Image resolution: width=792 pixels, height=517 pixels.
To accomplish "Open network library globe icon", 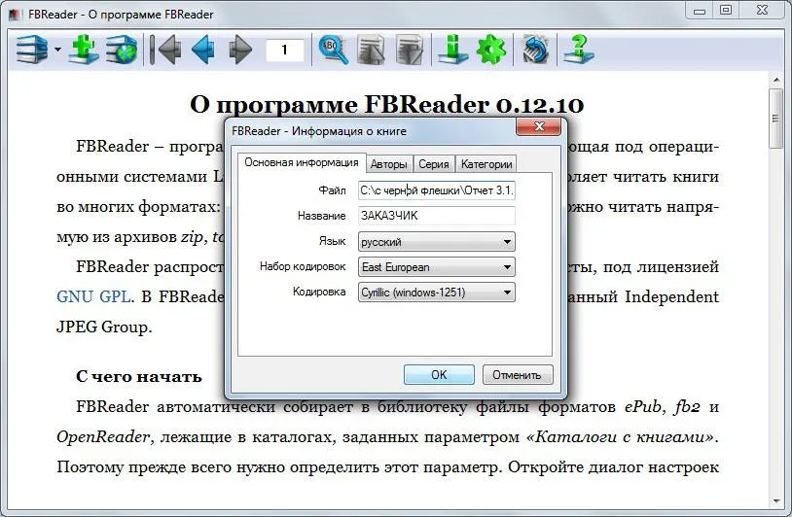I will pyautogui.click(x=122, y=50).
